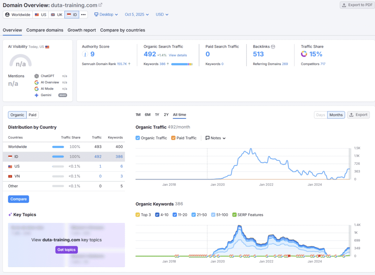Disable the SERP Features checkbox
Image resolution: width=375 pixels, height=275 pixels.
pyautogui.click(x=235, y=215)
